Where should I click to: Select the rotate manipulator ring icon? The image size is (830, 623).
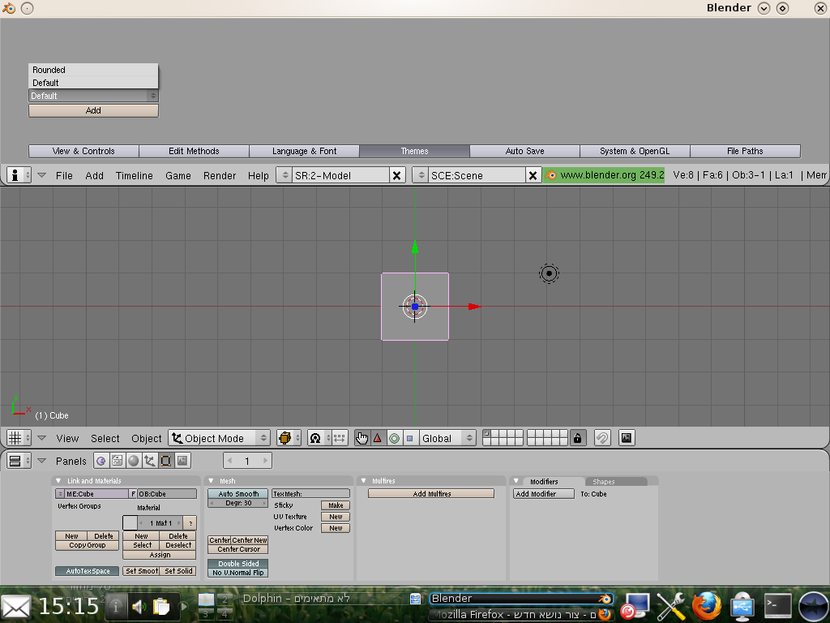[x=394, y=438]
